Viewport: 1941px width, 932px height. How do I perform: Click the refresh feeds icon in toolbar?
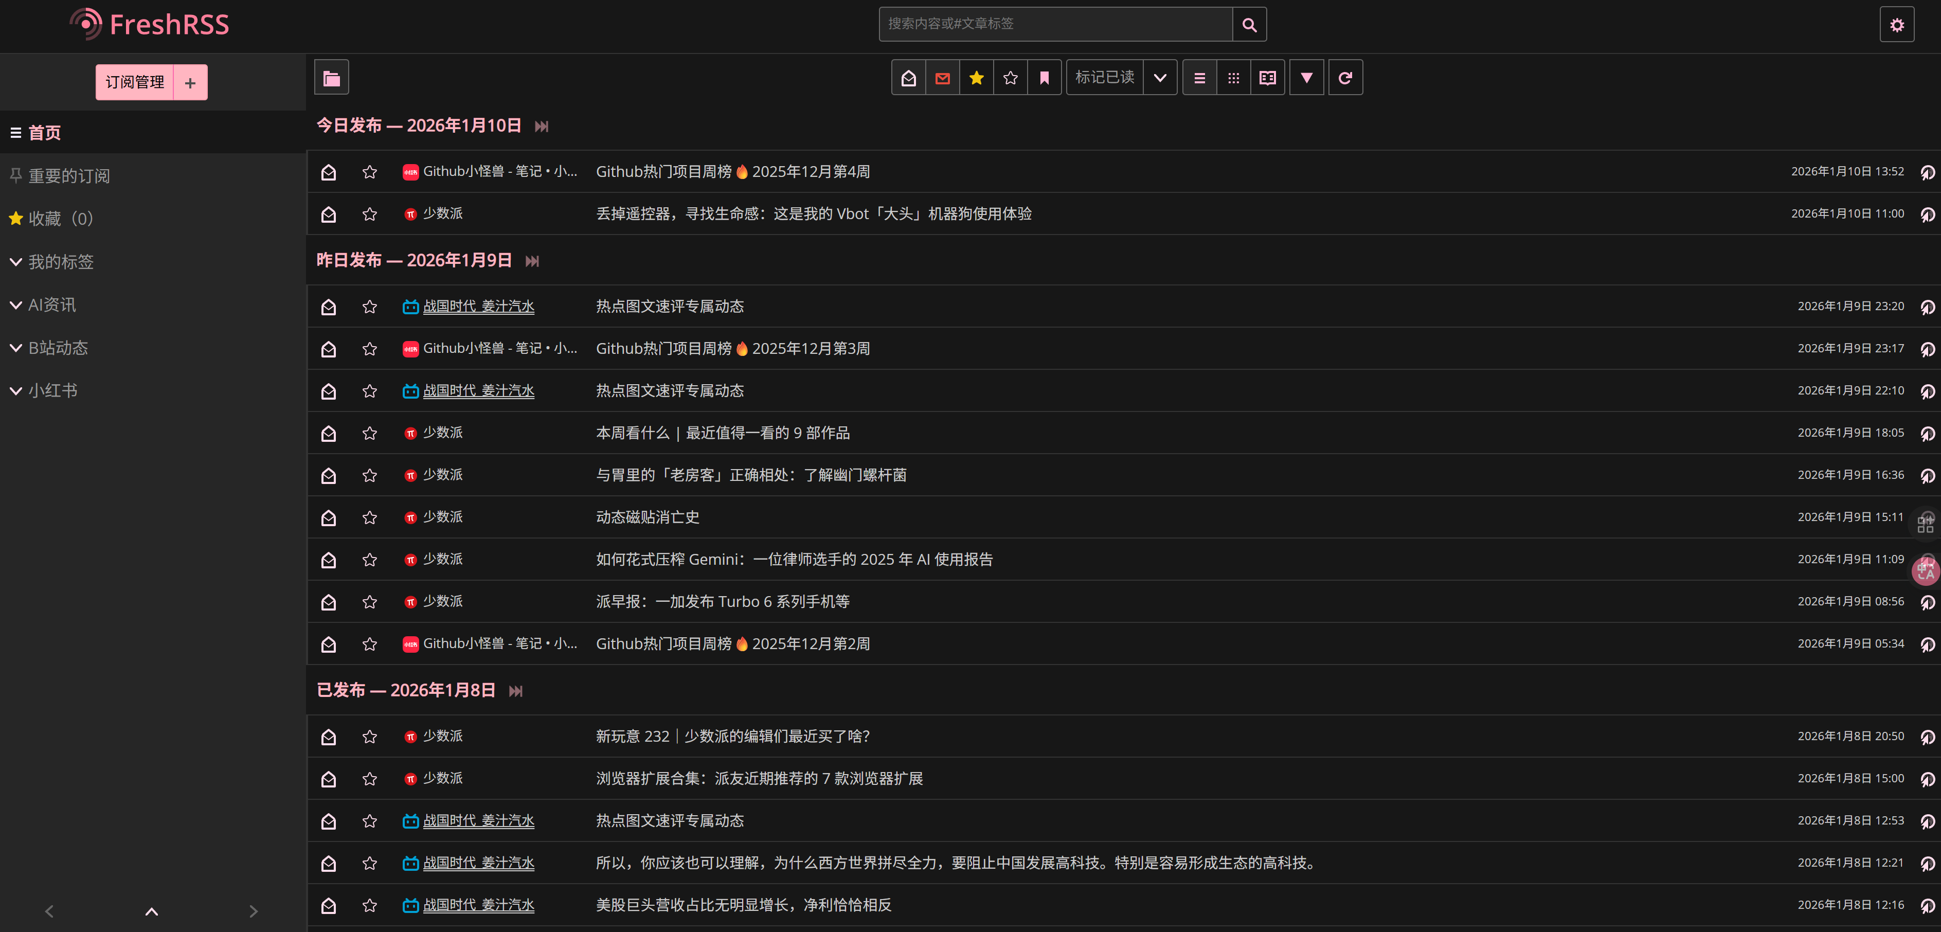pyautogui.click(x=1345, y=78)
